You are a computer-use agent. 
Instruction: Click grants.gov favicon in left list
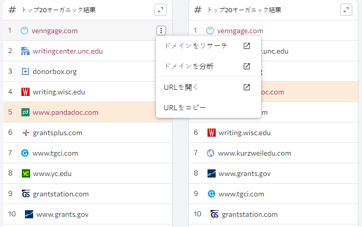click(x=29, y=214)
